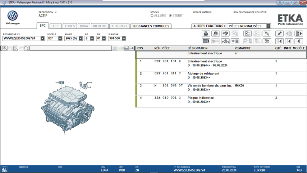Click the Volkswagen logo

pyautogui.click(x=13, y=16)
